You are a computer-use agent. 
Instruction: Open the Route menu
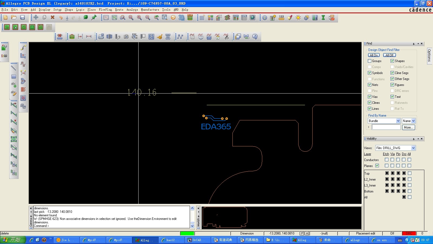pos(119,9)
